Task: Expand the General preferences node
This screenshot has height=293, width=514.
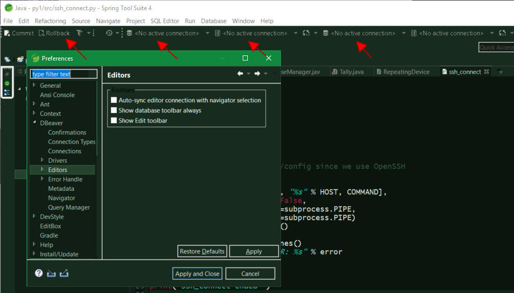Action: 34,85
